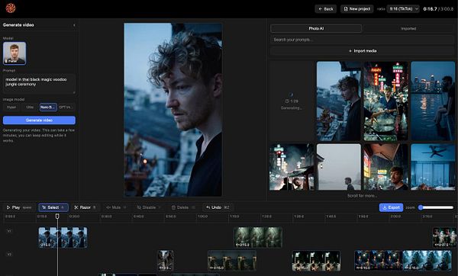
Task: Click the Delete toolbar button
Action: tap(183, 207)
